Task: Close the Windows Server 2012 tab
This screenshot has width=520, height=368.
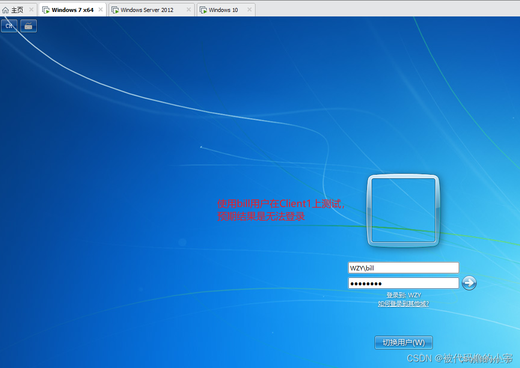Action: (189, 9)
